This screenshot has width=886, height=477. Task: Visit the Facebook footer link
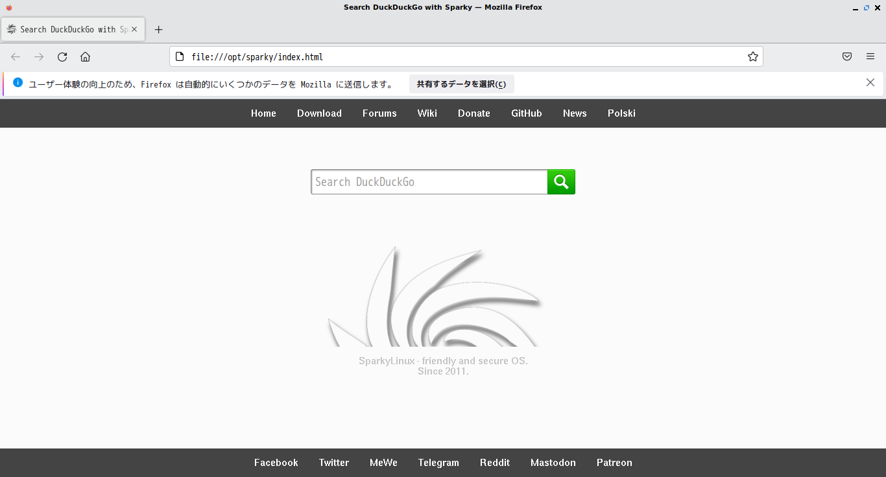click(x=276, y=463)
